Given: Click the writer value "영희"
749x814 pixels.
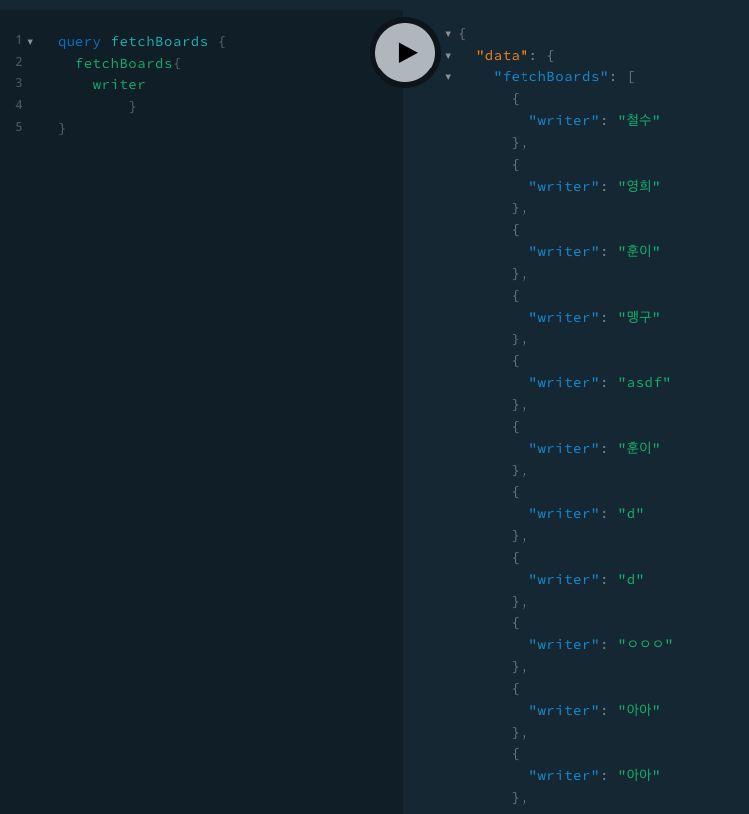Looking at the screenshot, I should point(639,187).
